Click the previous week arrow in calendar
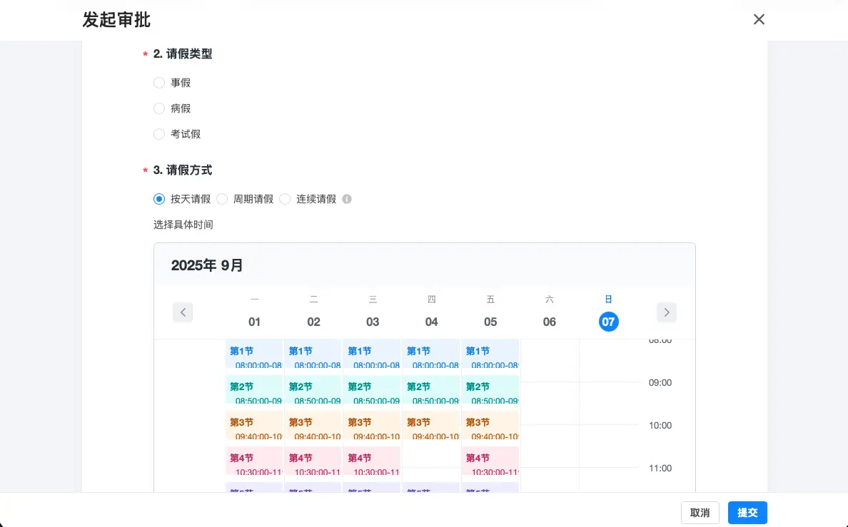 tap(183, 312)
